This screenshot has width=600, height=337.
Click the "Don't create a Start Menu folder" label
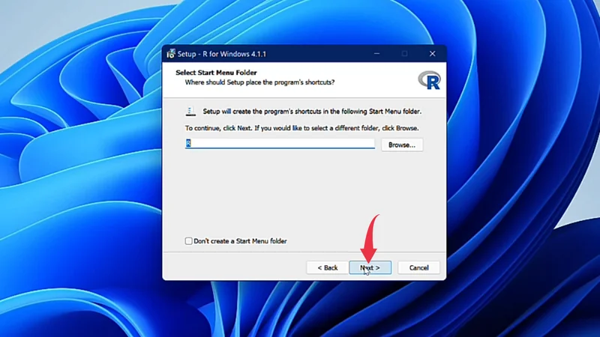pyautogui.click(x=240, y=241)
